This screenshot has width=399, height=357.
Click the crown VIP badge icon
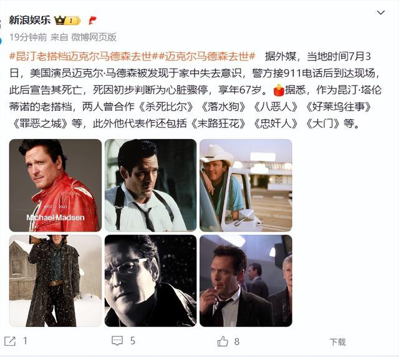[68, 20]
